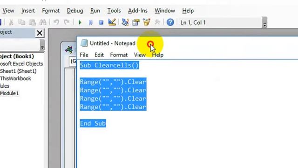Click the Paste clipboard icon
Image resolution: width=298 pixels, height=168 pixels.
[x=32, y=22]
